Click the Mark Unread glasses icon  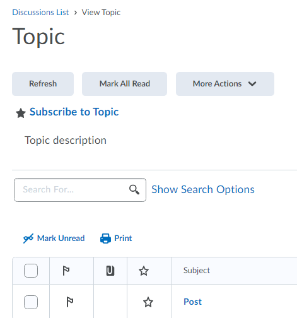pyautogui.click(x=28, y=238)
